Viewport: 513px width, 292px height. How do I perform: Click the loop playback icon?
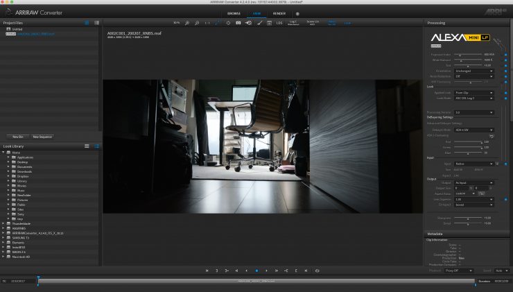[x=317, y=270]
